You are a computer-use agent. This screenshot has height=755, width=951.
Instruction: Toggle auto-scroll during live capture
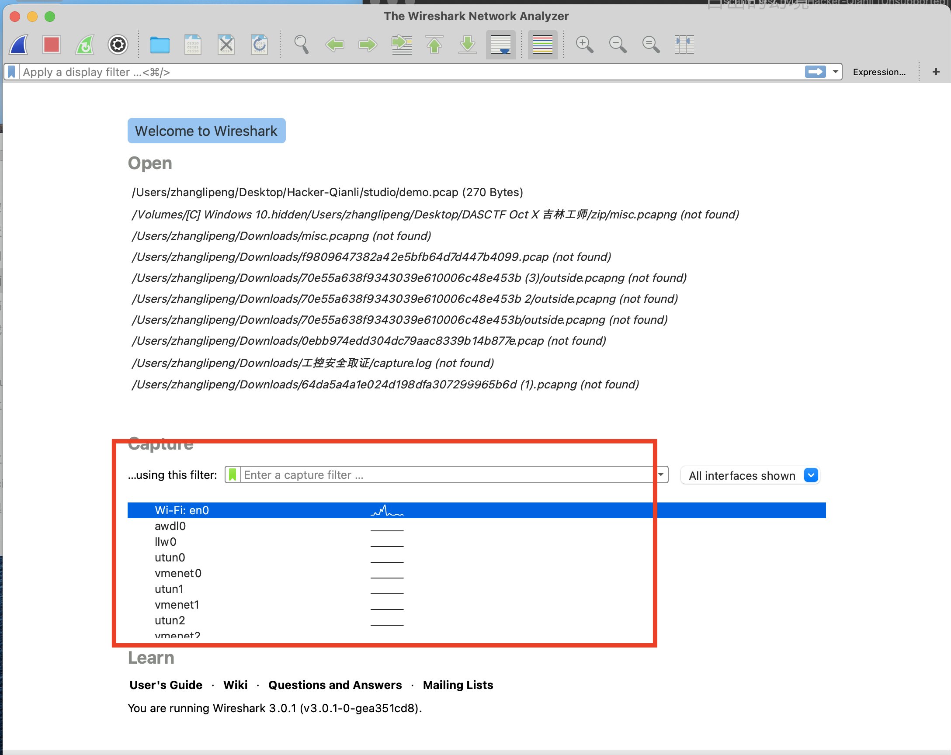(501, 45)
